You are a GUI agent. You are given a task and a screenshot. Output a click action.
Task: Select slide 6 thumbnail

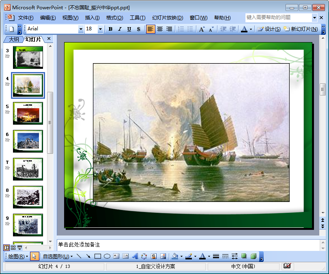[x=28, y=141]
